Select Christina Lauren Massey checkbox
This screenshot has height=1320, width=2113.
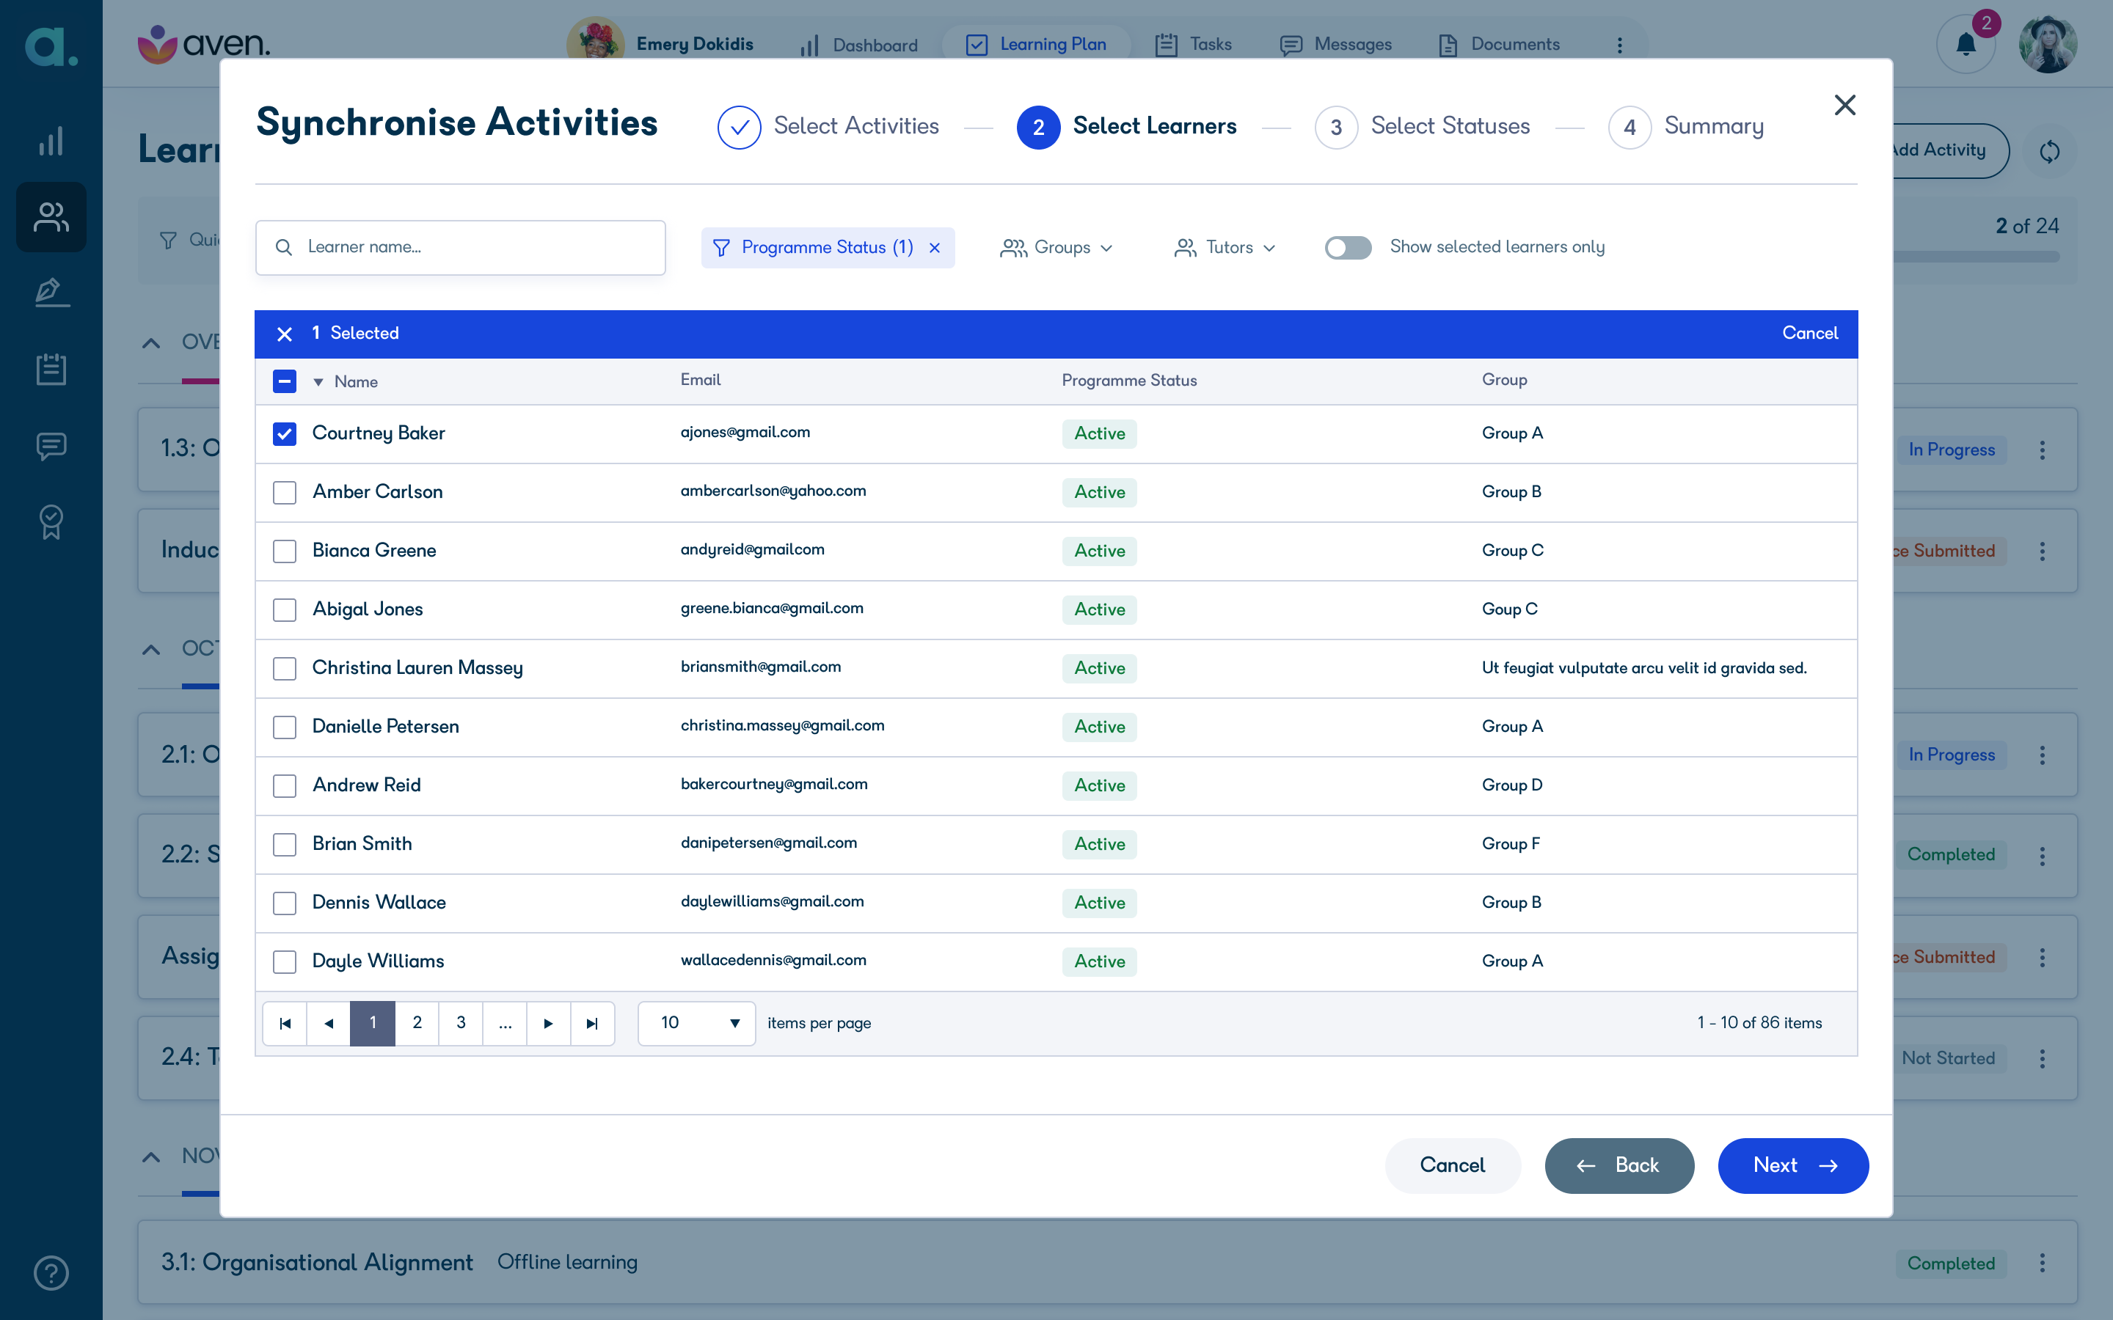tap(285, 668)
